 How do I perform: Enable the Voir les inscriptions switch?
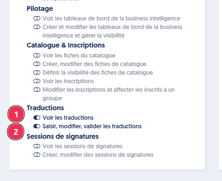click(37, 81)
